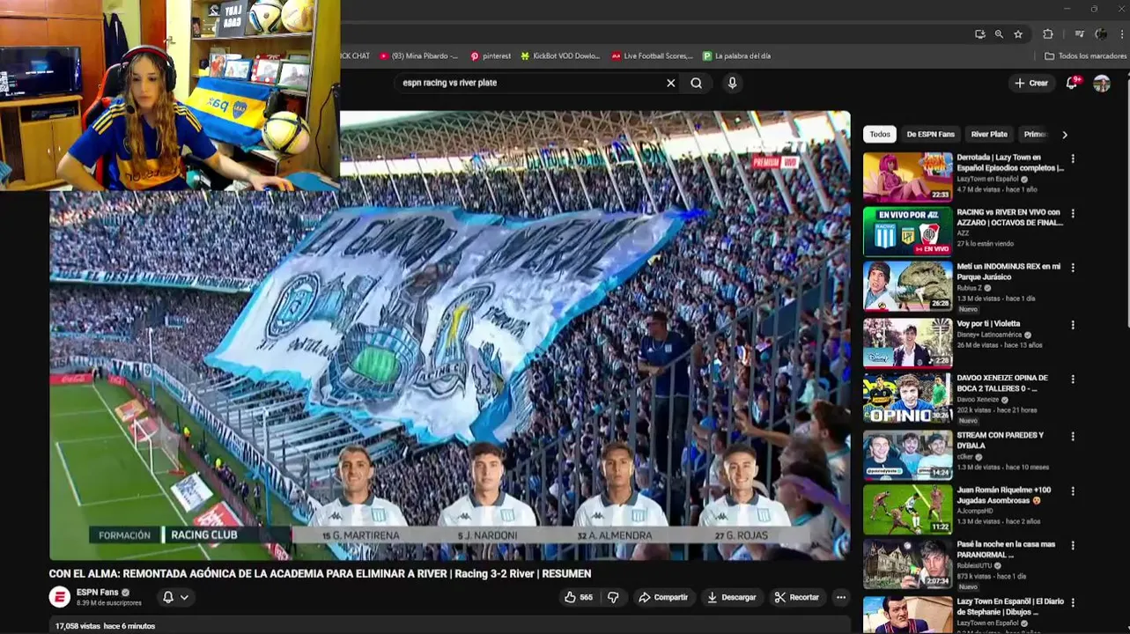The image size is (1130, 634).
Task: Click the Descargar download button
Action: [x=731, y=597]
